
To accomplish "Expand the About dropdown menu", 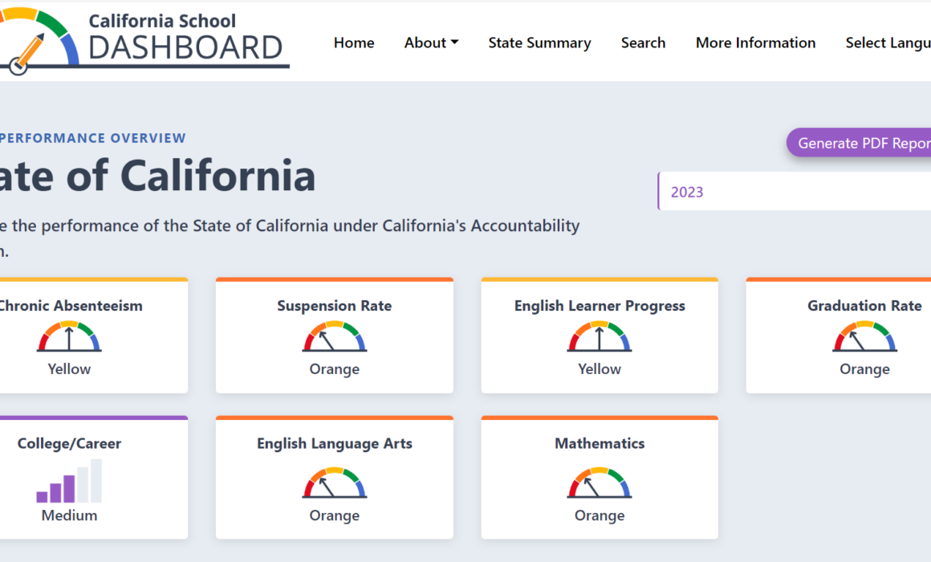I will pos(431,43).
